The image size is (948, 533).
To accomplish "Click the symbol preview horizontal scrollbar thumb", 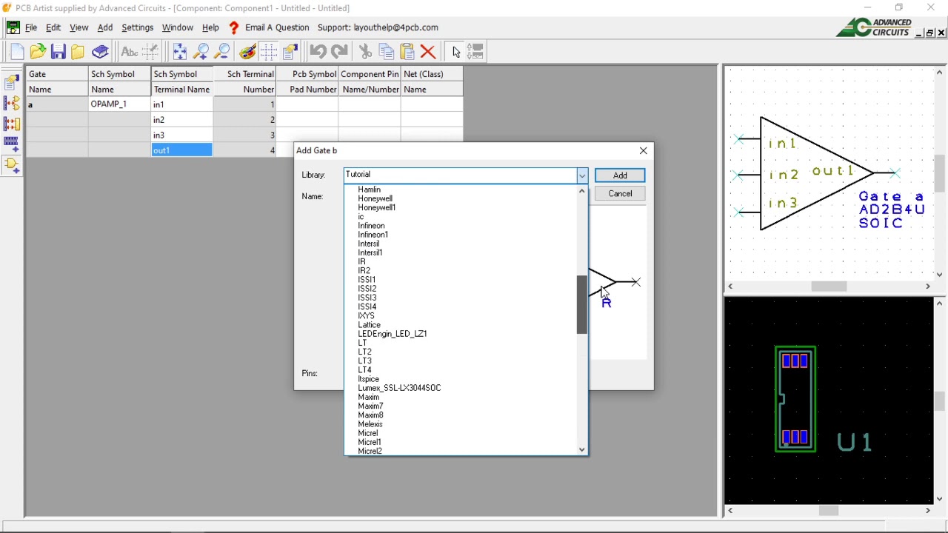I will 829,286.
